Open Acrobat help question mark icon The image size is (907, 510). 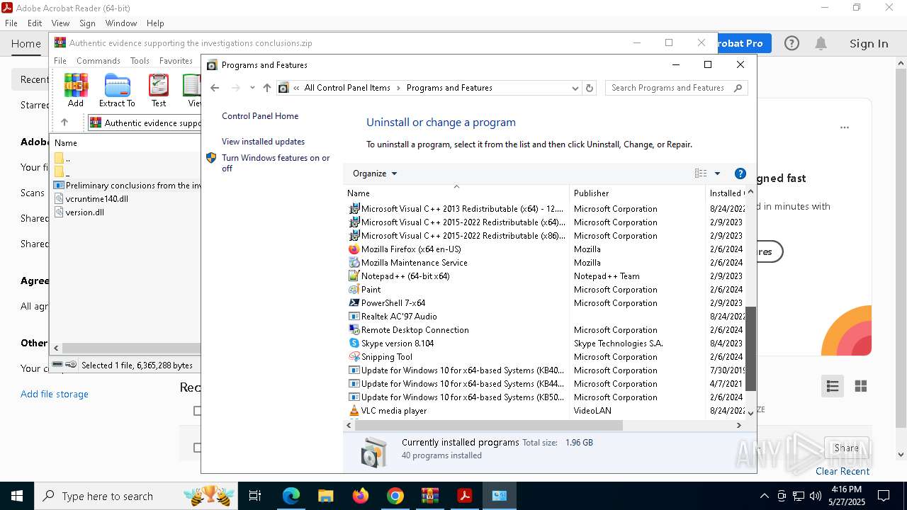(x=791, y=43)
